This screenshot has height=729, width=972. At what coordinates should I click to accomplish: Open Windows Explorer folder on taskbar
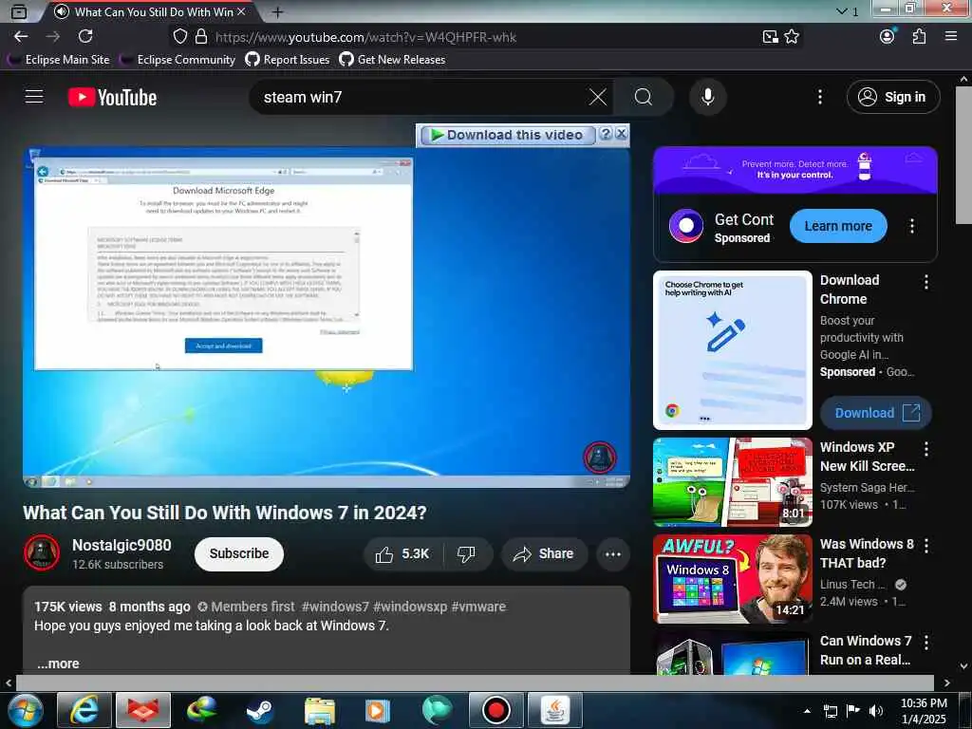pyautogui.click(x=320, y=711)
